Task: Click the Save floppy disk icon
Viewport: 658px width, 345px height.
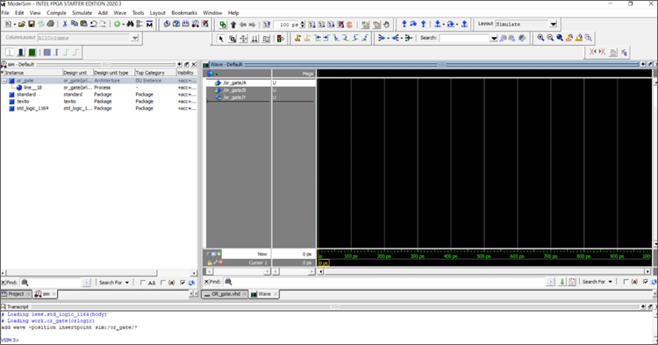Action: point(31,25)
